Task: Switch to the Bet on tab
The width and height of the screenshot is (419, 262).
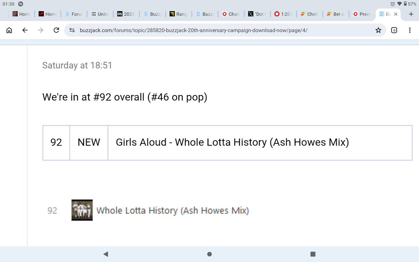Action: point(335,14)
